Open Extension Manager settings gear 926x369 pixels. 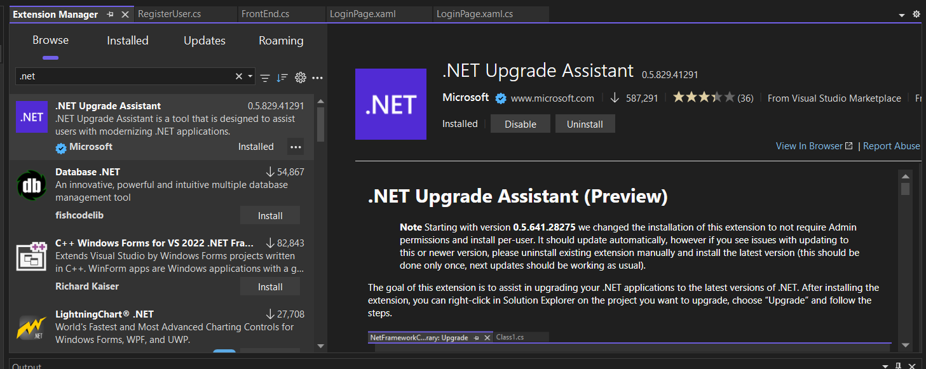click(301, 77)
